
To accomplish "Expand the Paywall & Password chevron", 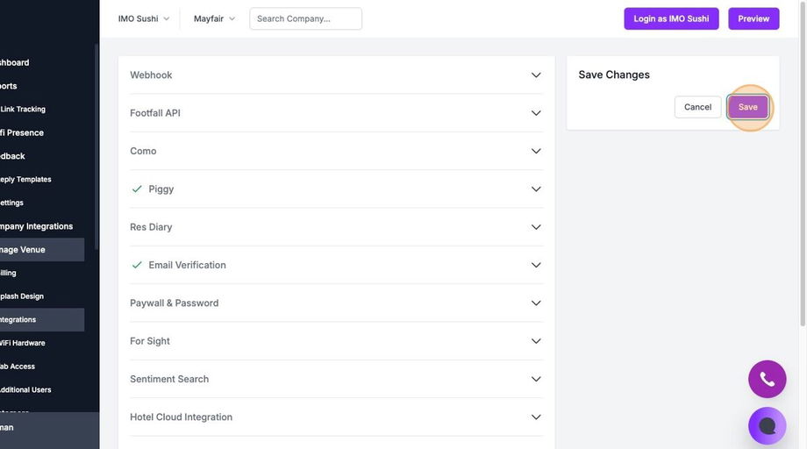I will (x=536, y=303).
